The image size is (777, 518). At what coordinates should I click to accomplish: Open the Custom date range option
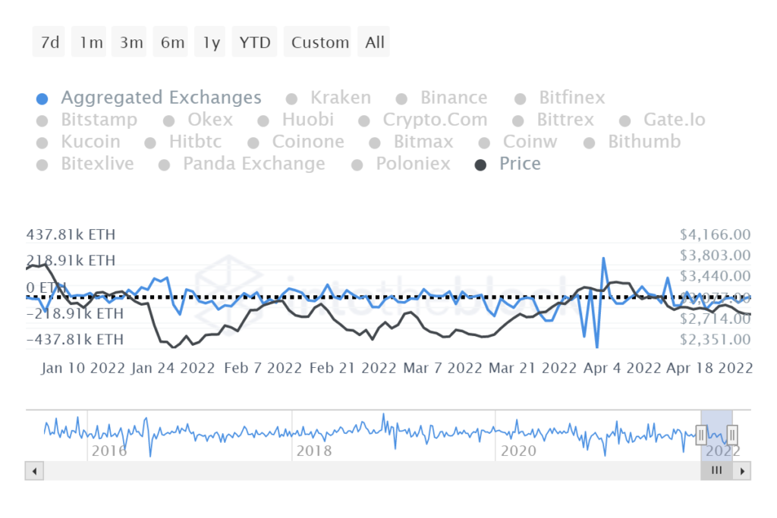[x=318, y=42]
